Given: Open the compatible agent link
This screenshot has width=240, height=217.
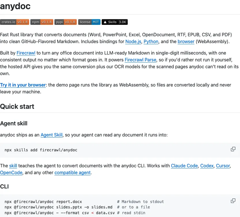Looking at the screenshot, I should pyautogui.click(x=72, y=172).
